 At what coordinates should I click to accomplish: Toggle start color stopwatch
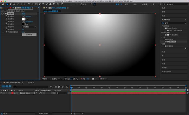click(6, 19)
